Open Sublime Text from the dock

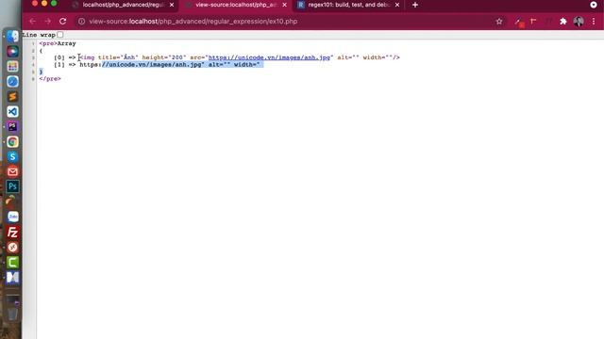pyautogui.click(x=12, y=96)
